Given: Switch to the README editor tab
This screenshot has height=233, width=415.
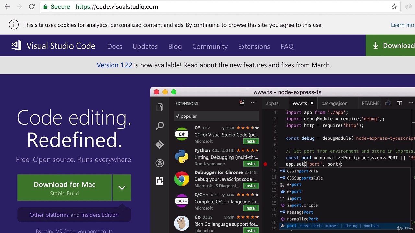Looking at the screenshot, I should tap(372, 103).
